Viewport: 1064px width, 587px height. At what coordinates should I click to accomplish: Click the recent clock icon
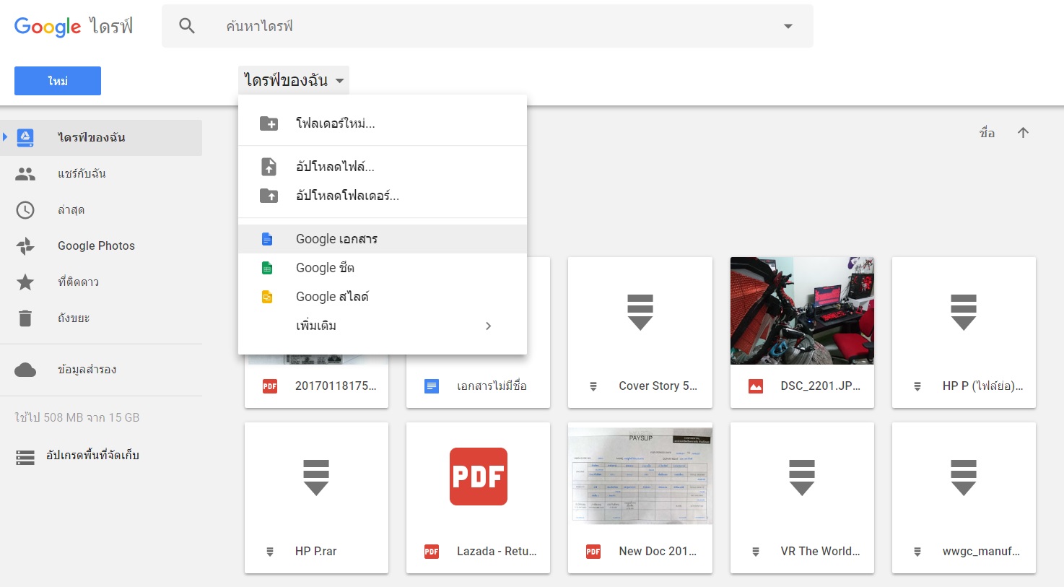coord(25,210)
